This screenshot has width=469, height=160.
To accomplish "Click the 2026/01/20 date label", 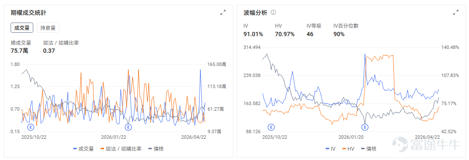I will coord(351,137).
